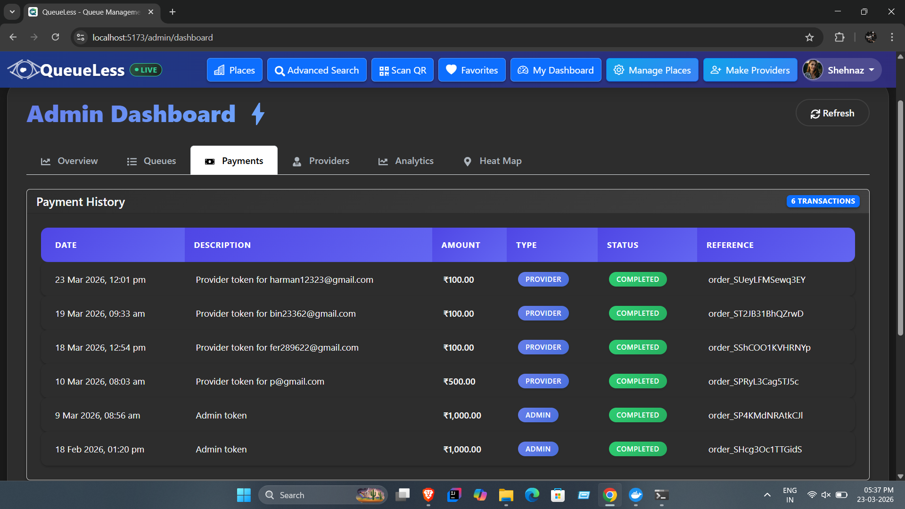Image resolution: width=905 pixels, height=509 pixels.
Task: Click the Refresh button
Action: [x=832, y=113]
